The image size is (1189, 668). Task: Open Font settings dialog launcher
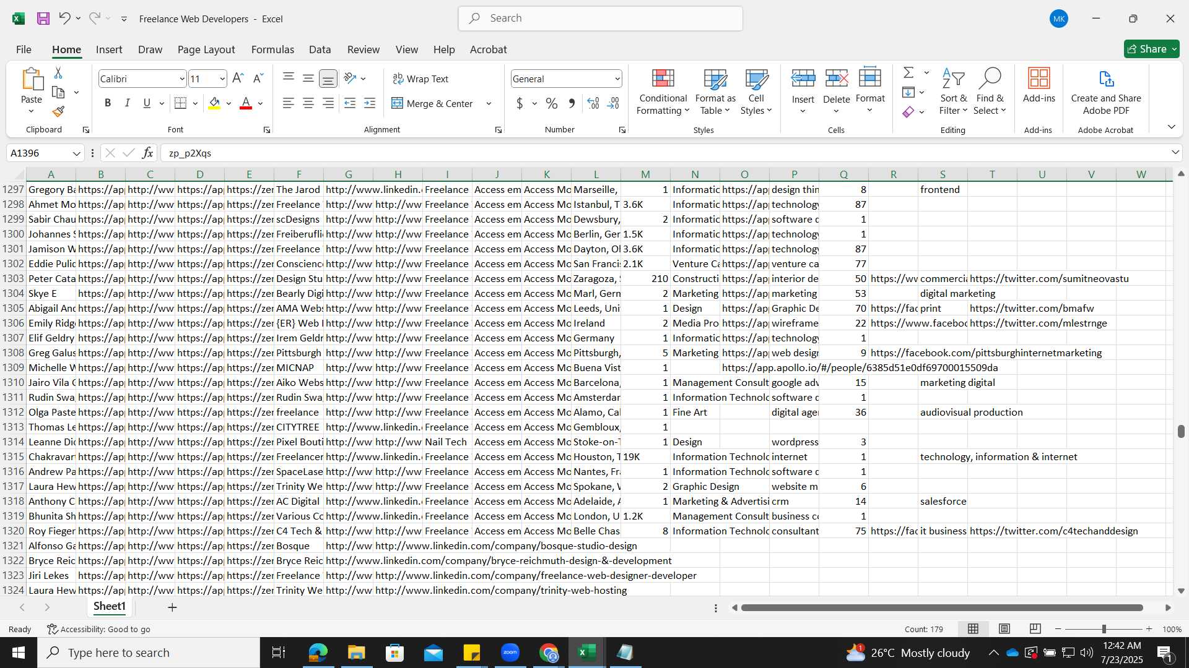[267, 130]
